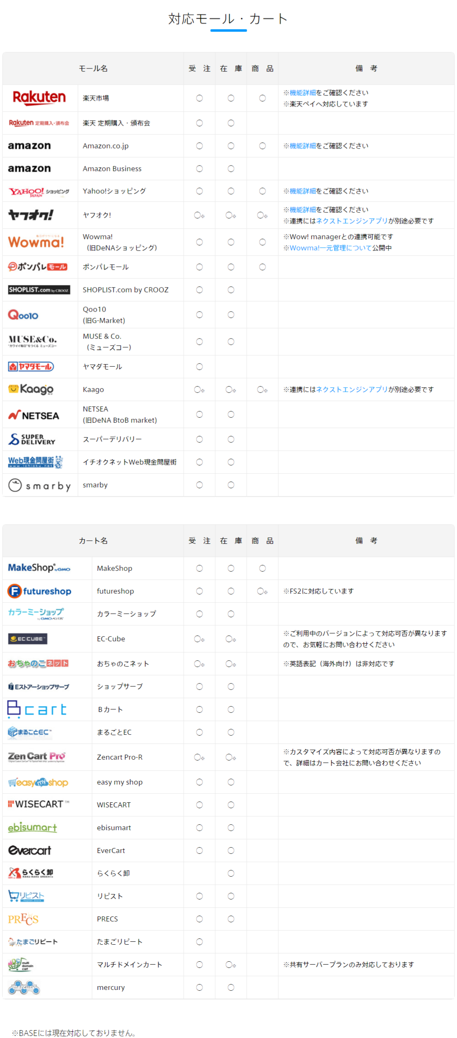Click the ヤフオク! logo

coord(31,215)
